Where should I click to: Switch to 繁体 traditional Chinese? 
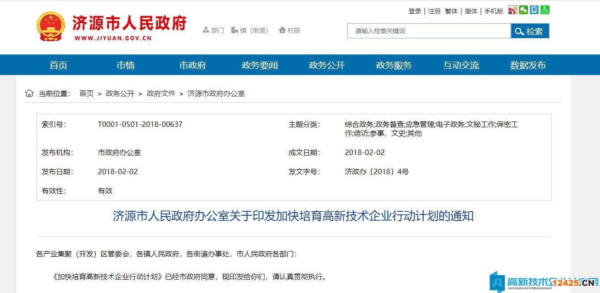451,11
